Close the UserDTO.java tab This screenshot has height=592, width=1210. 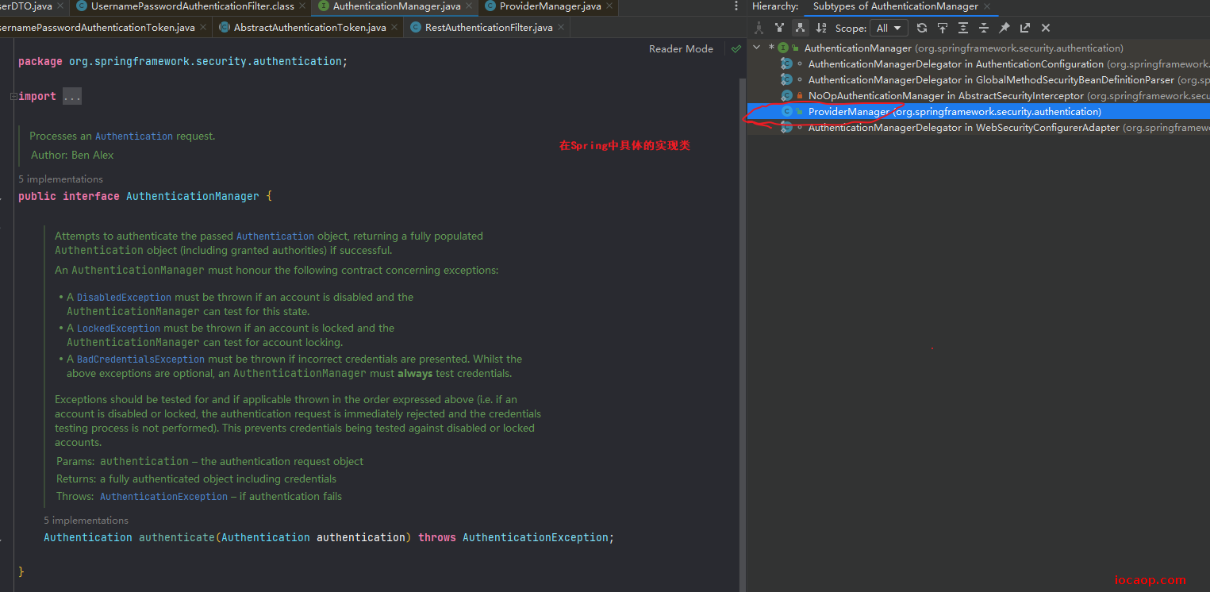[x=60, y=6]
